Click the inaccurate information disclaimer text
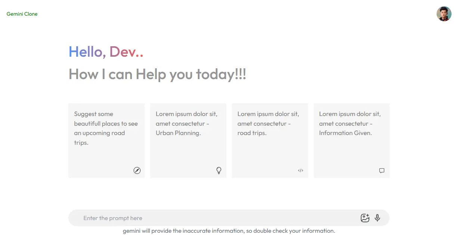 click(x=229, y=231)
